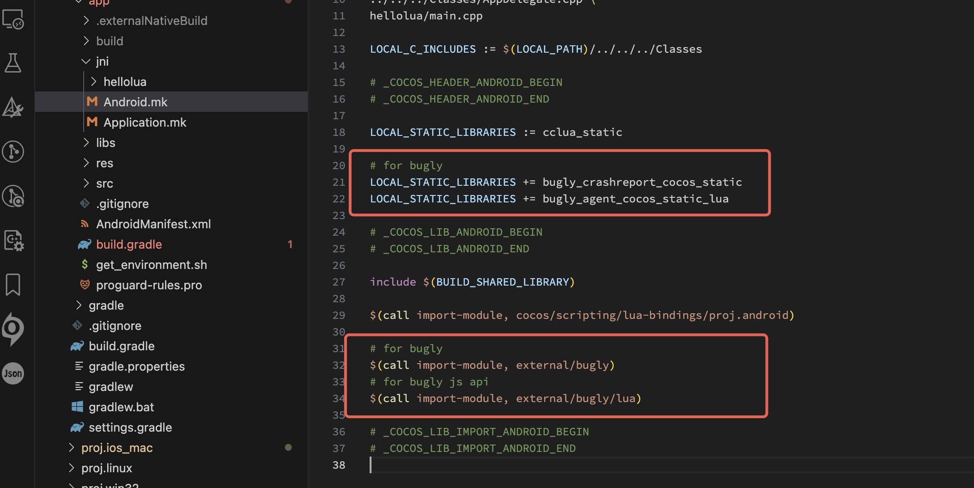The width and height of the screenshot is (974, 488).
Task: Open the Git search/inspect view icon
Action: pyautogui.click(x=13, y=196)
